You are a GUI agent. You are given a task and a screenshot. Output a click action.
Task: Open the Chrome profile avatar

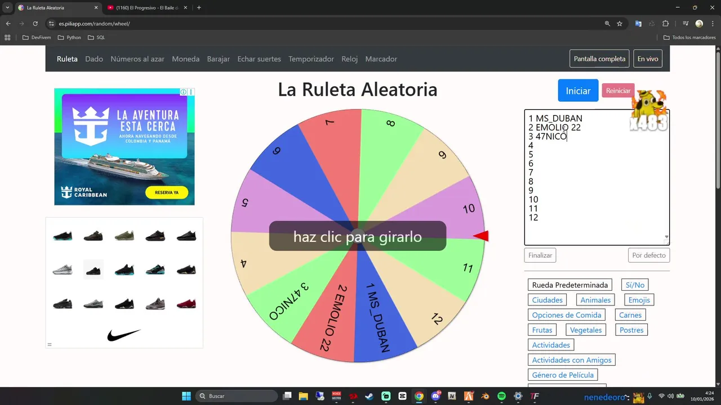click(699, 24)
